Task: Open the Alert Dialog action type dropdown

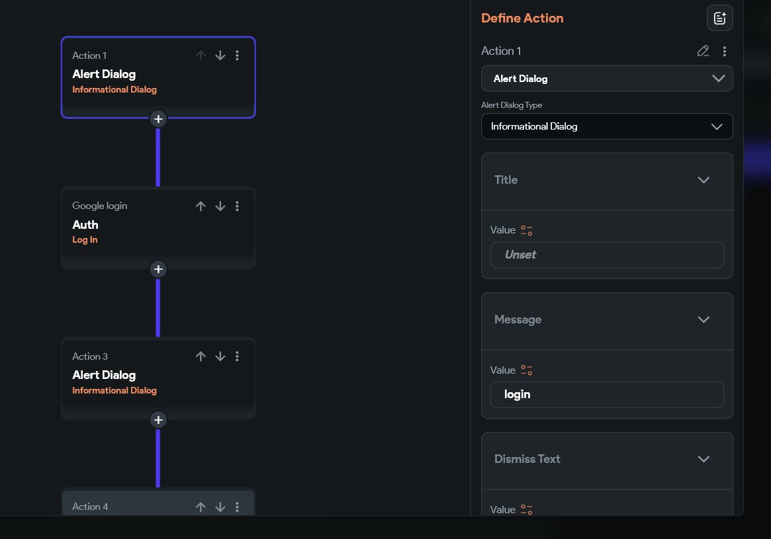Action: [x=606, y=79]
